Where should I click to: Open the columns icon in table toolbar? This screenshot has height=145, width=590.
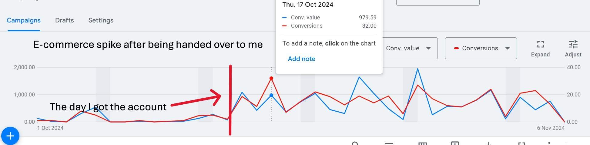pos(423,143)
